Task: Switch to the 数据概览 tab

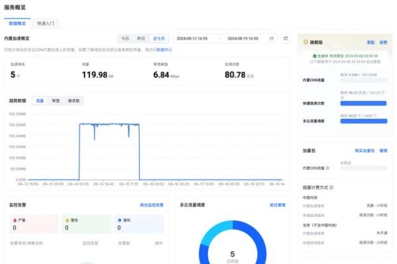Action: click(17, 24)
